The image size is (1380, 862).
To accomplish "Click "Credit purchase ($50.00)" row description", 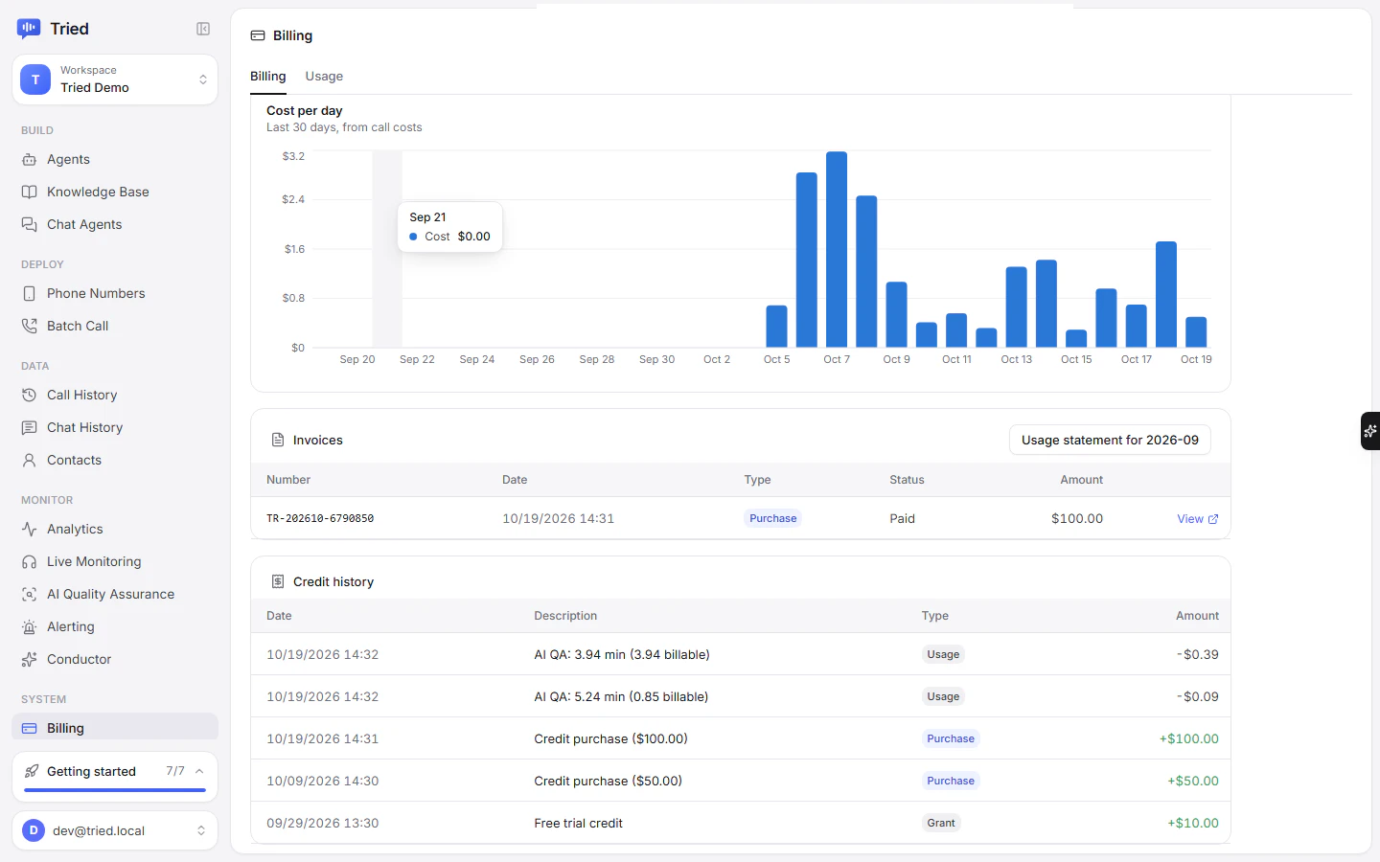I will [x=609, y=781].
